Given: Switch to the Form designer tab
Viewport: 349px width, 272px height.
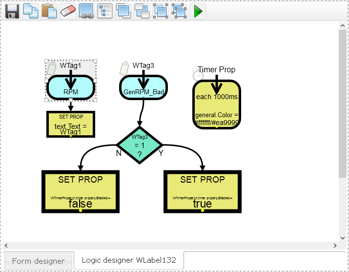Looking at the screenshot, I should click(x=38, y=261).
